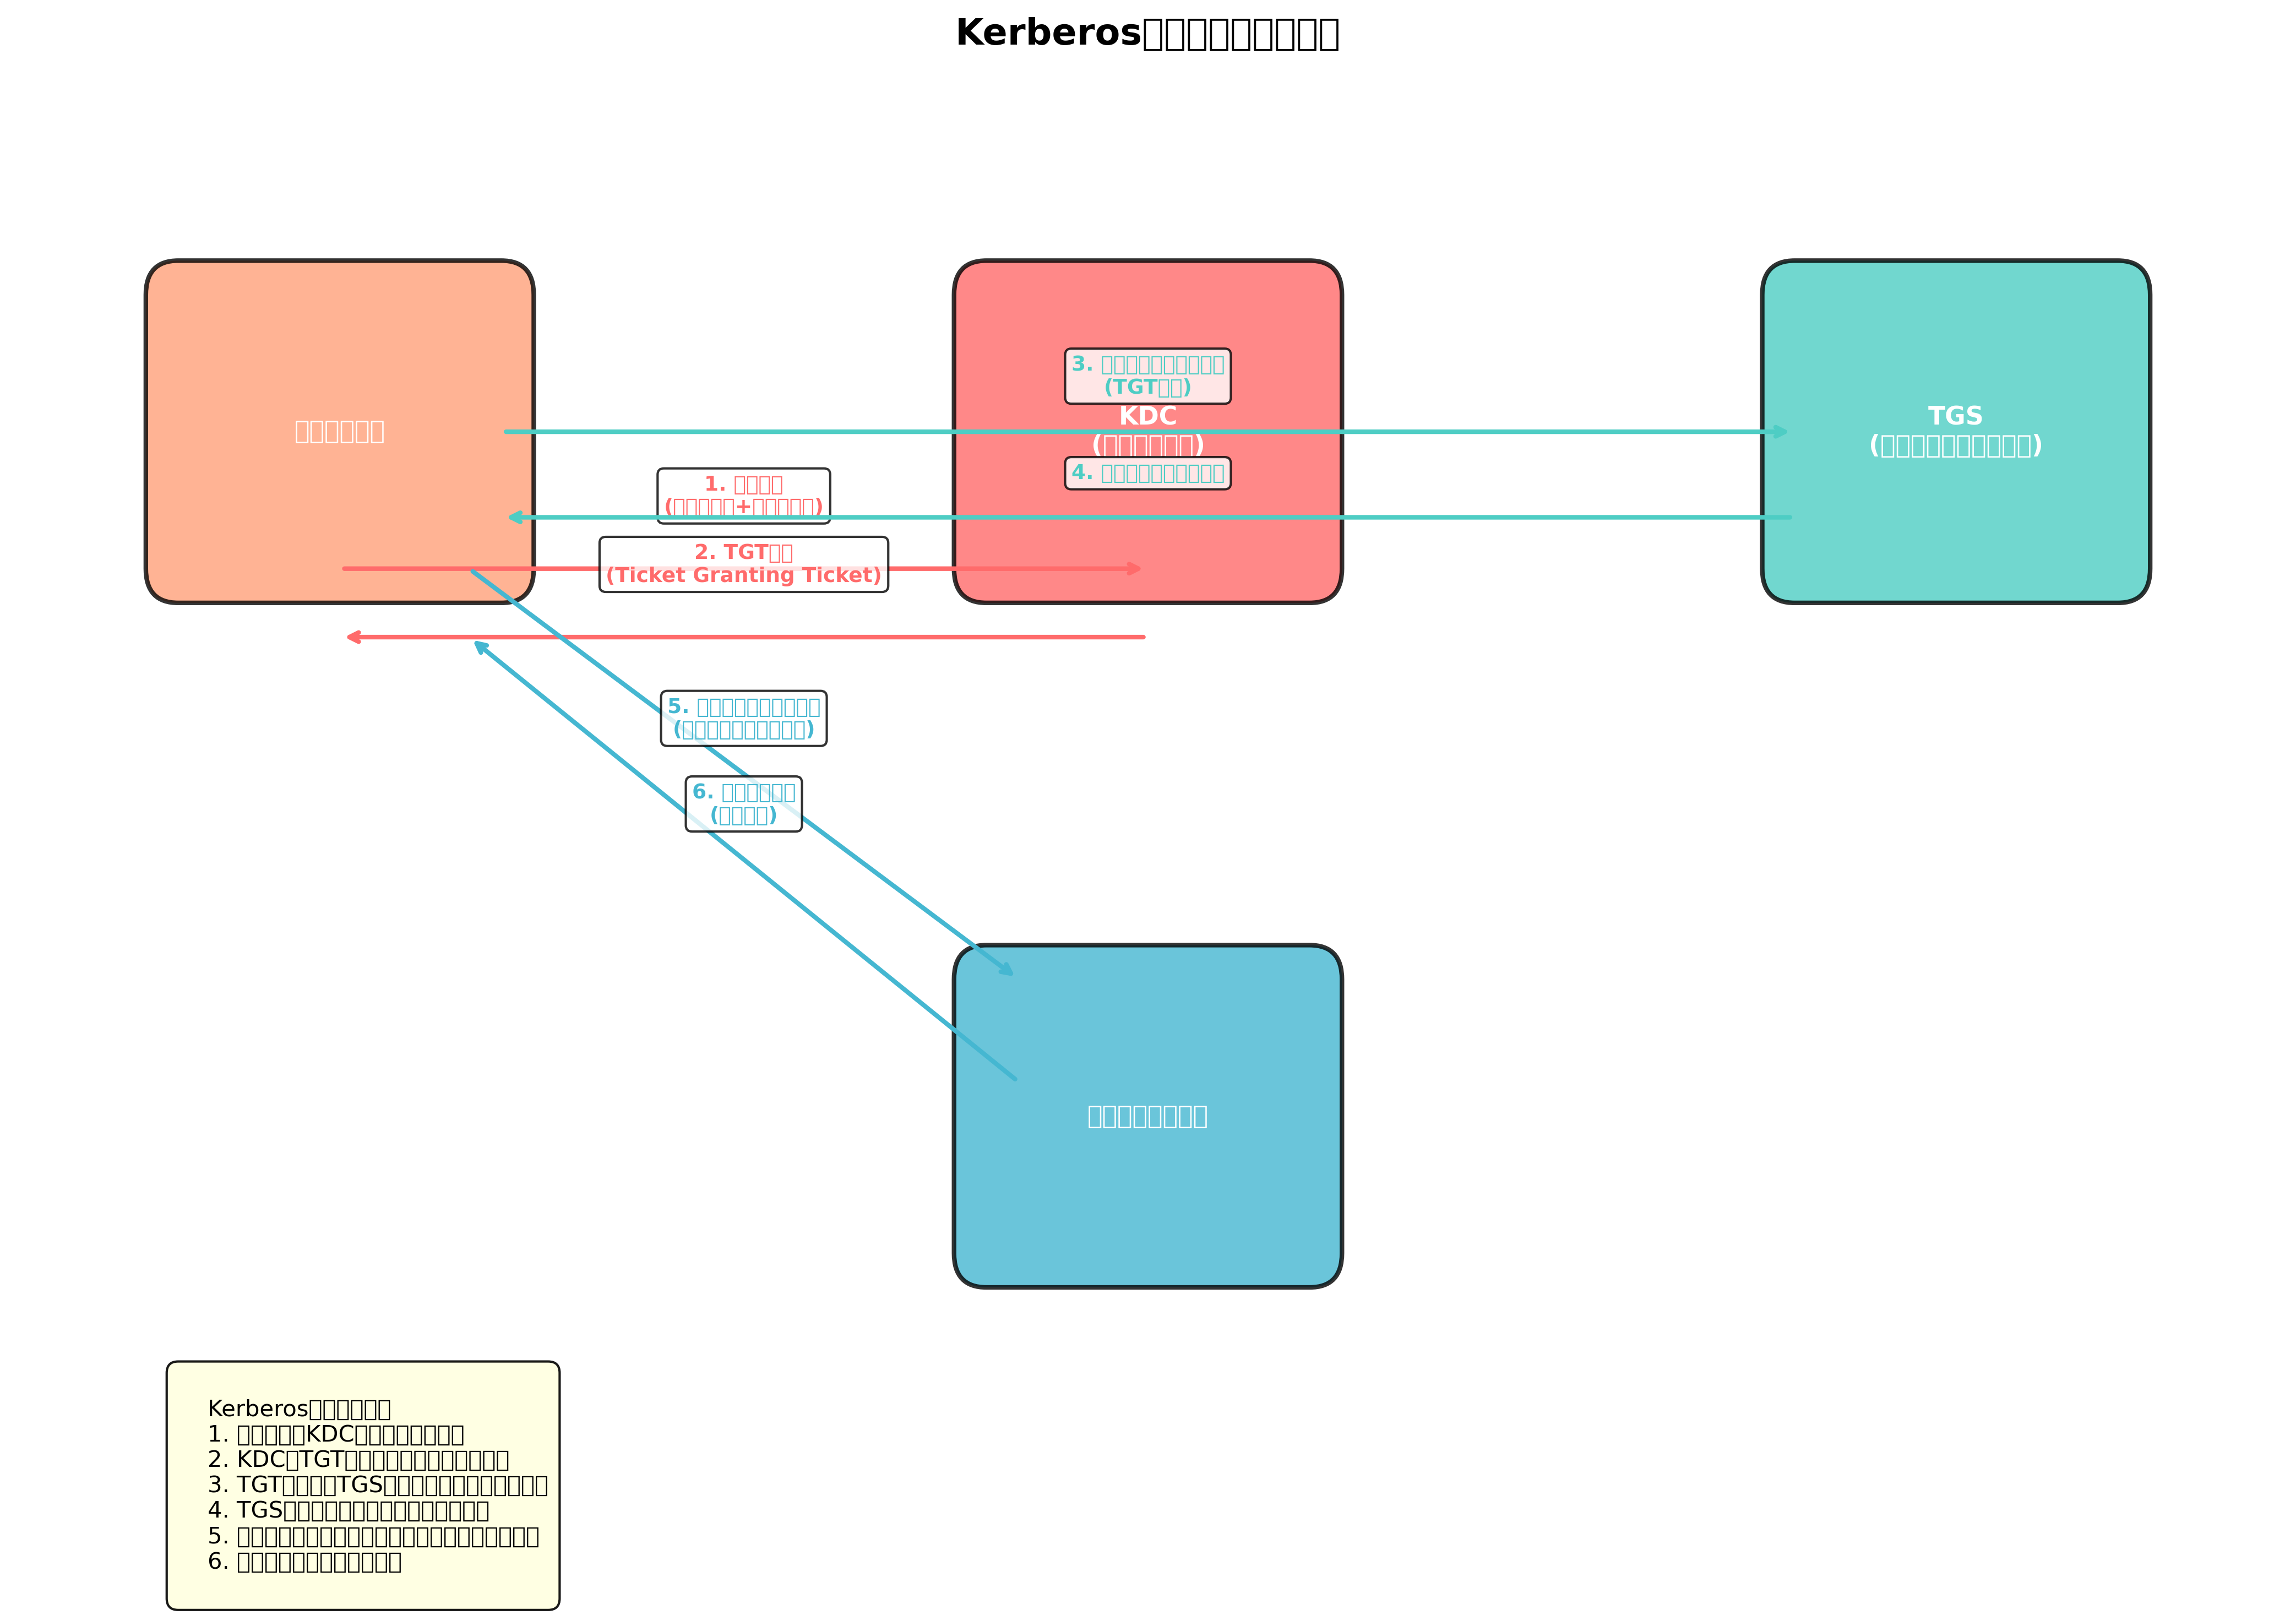Viewport: 2296px width, 1615px height.
Task: Click legend line 1 mentioning KDC
Action: coord(336,1434)
